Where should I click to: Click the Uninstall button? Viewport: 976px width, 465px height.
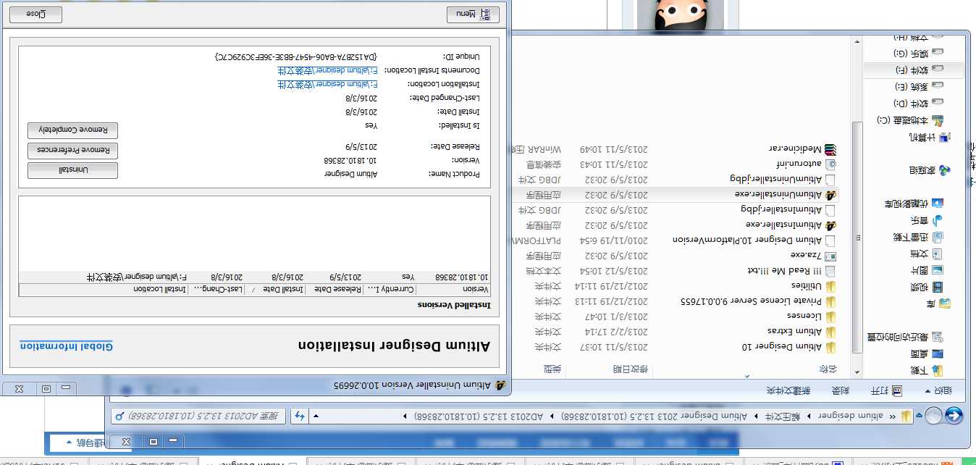pos(72,170)
